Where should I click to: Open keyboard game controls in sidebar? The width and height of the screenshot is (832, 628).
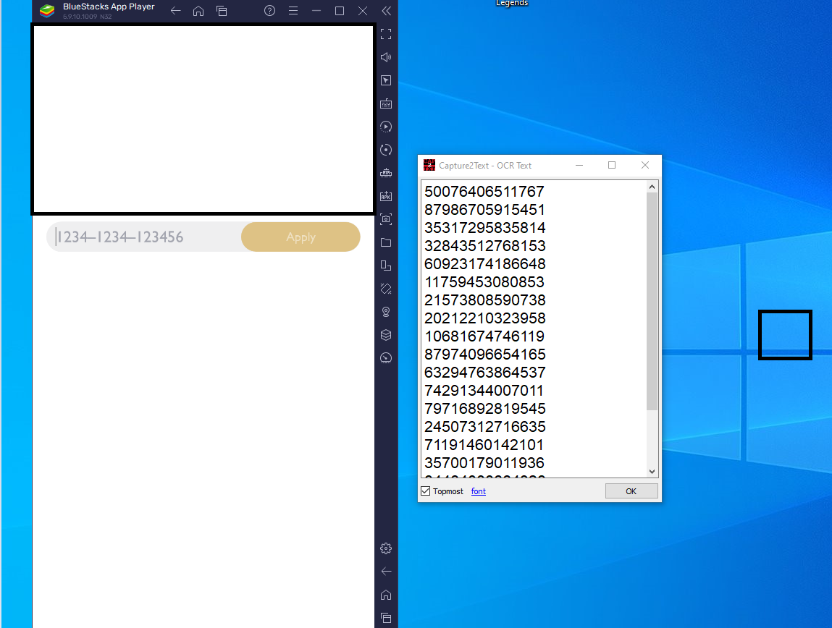[x=386, y=104]
